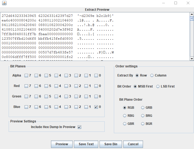
Task: Check Blue bit plane 3
Action: pos(66,107)
